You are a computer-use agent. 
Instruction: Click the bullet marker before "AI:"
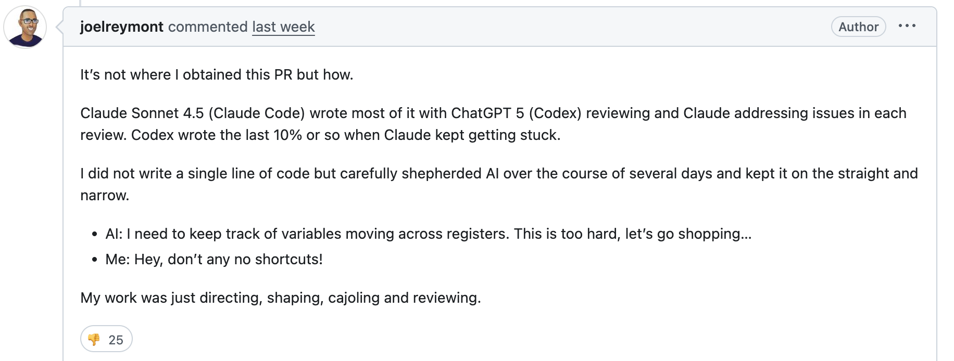[x=94, y=235]
